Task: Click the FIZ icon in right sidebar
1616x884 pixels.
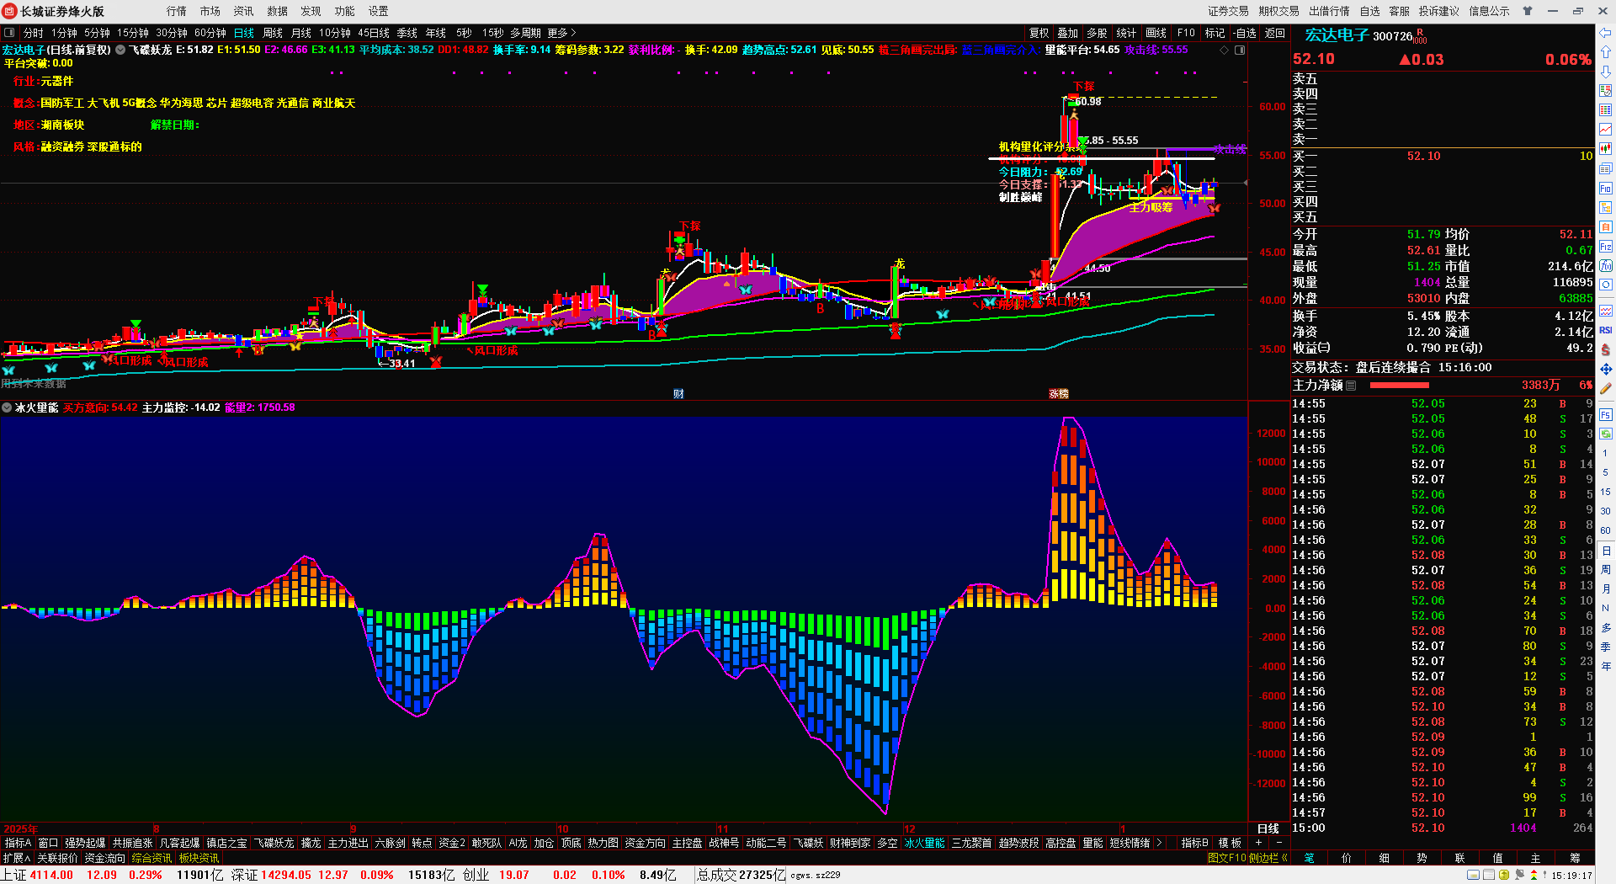Action: pos(1606,247)
